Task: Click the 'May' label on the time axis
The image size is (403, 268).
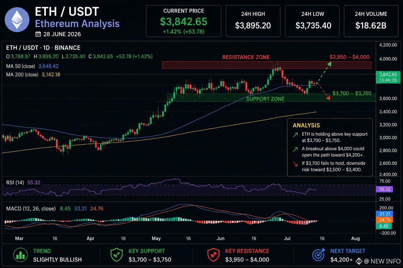Action: pyautogui.click(x=156, y=238)
